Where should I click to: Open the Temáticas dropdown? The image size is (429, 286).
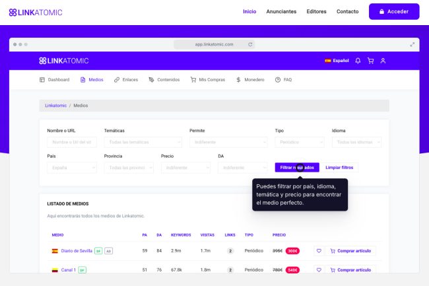143,142
